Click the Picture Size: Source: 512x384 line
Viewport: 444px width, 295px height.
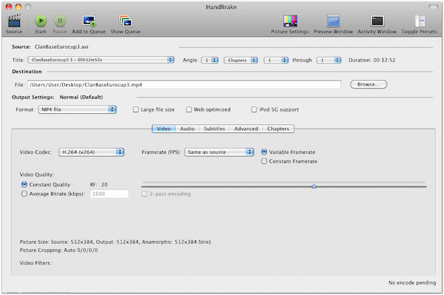click(115, 242)
